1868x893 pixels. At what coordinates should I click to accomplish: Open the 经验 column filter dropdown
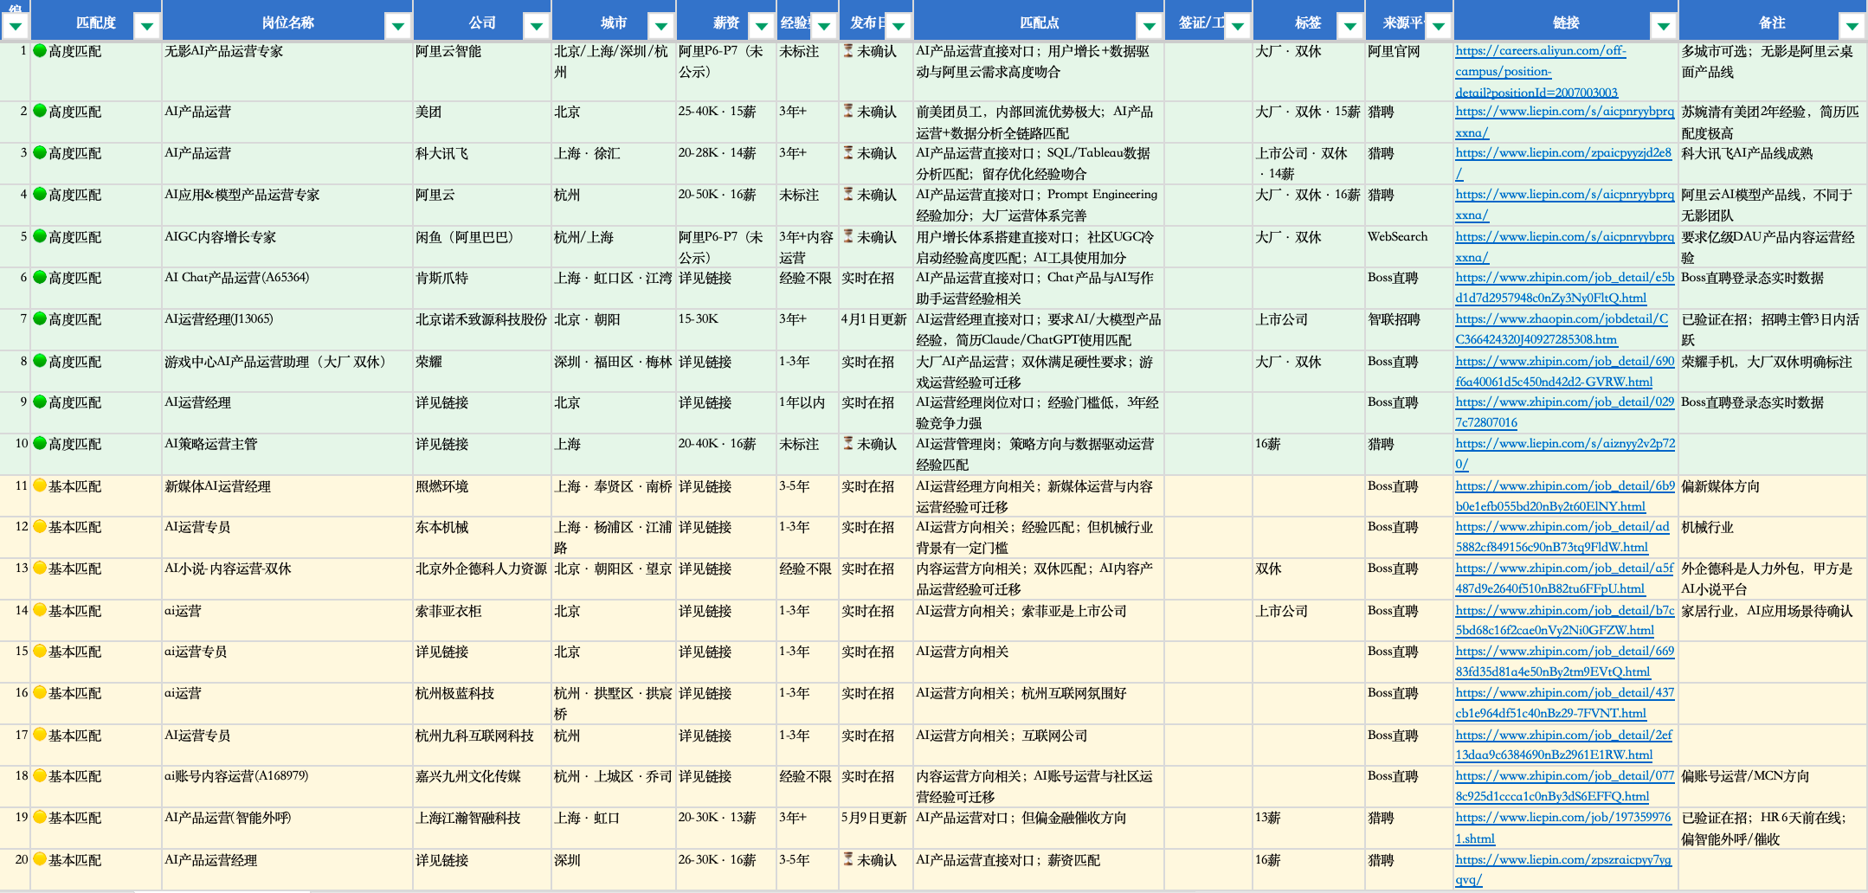(x=824, y=27)
